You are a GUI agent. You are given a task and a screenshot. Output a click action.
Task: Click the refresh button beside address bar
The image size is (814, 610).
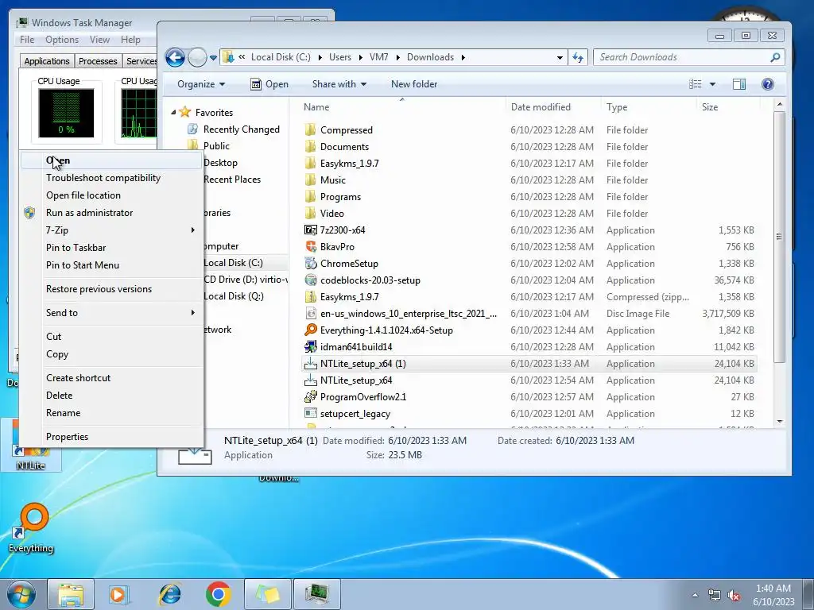578,57
